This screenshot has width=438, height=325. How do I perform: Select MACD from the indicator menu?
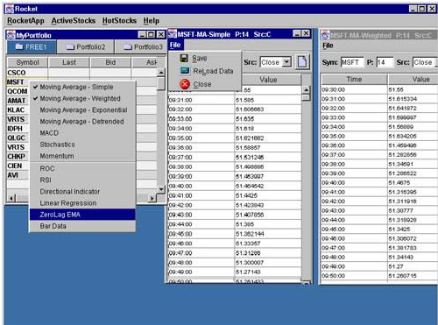82,133
